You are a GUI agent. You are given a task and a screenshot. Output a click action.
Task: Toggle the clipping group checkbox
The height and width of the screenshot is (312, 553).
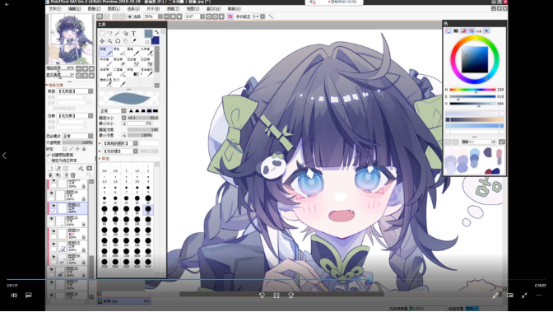click(x=49, y=155)
